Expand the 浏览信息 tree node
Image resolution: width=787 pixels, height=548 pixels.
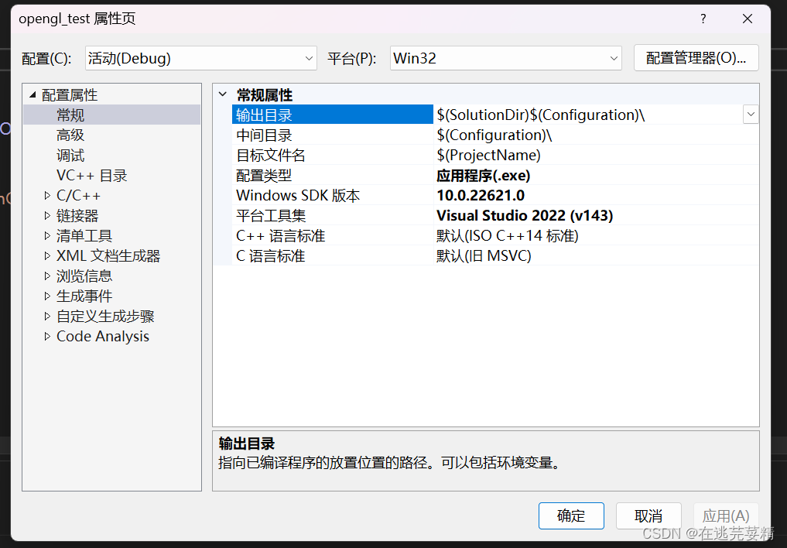(47, 276)
